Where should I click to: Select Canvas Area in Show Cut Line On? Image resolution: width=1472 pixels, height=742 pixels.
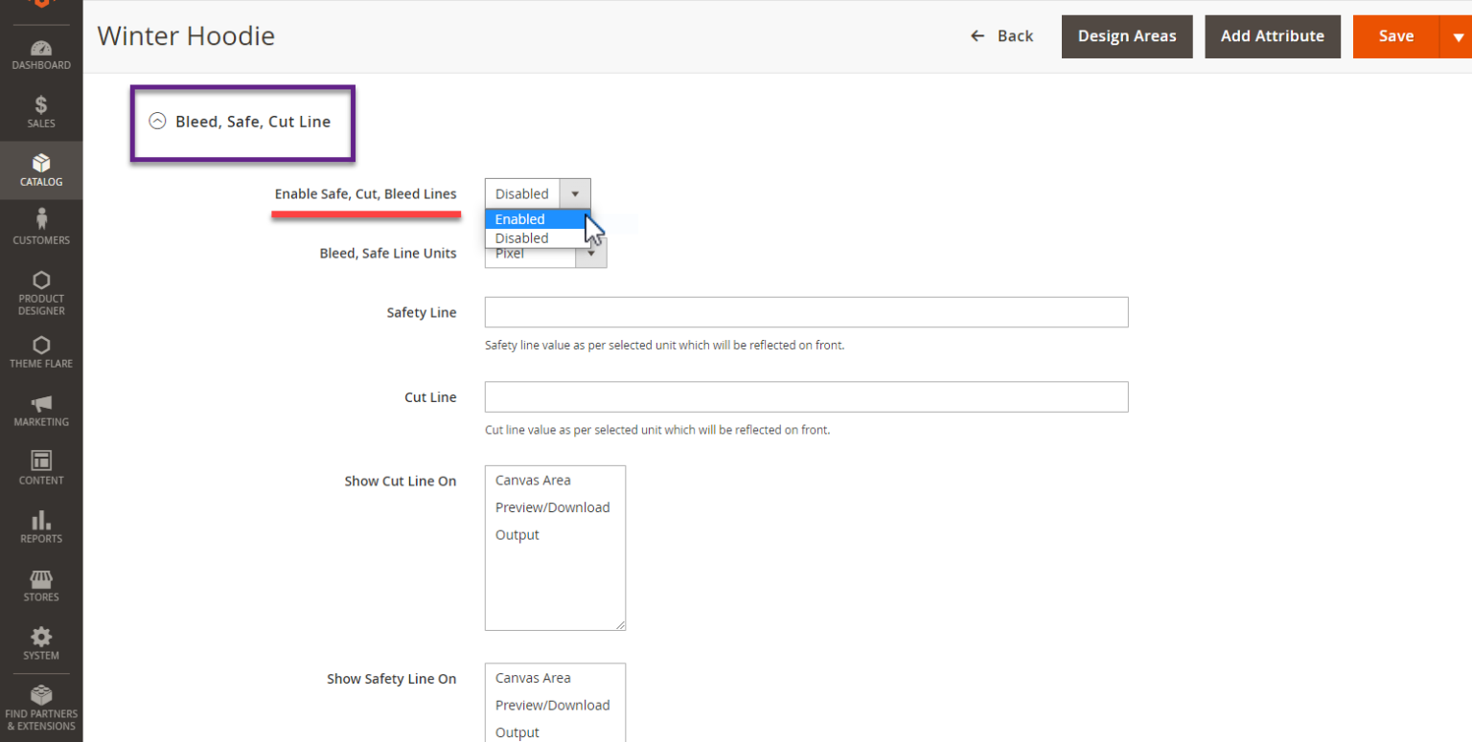(533, 481)
